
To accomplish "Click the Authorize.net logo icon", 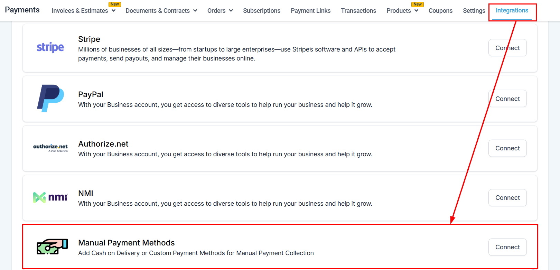I will [50, 148].
